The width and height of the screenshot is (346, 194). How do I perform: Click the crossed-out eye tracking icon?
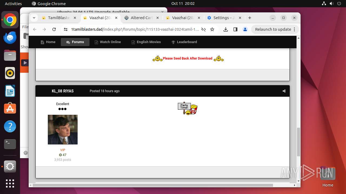click(204, 29)
